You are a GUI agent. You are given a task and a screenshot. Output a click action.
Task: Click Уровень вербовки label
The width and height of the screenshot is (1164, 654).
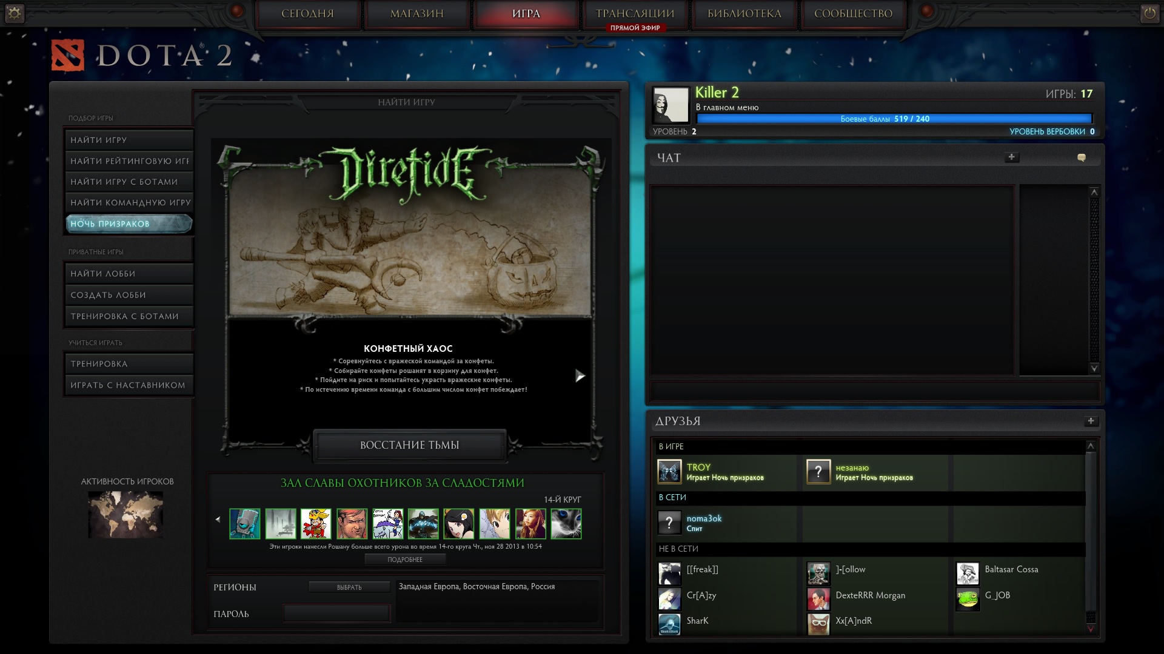pos(1047,131)
